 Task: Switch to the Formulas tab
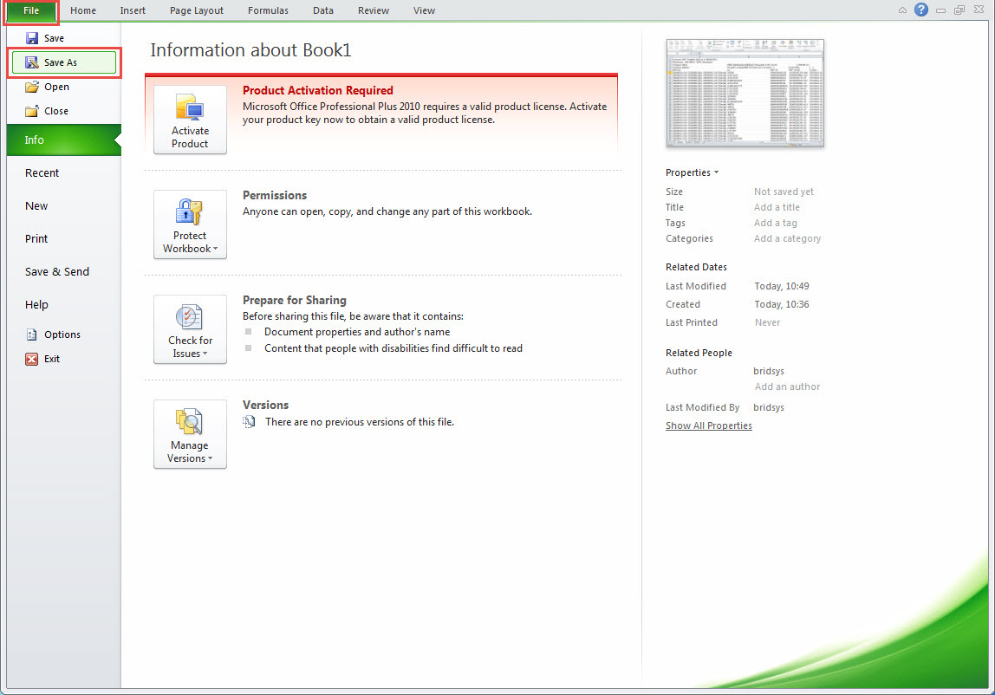coord(268,10)
